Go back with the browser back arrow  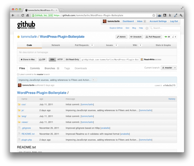pos(13,15)
